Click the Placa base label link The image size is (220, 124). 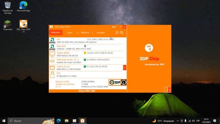coord(61,46)
